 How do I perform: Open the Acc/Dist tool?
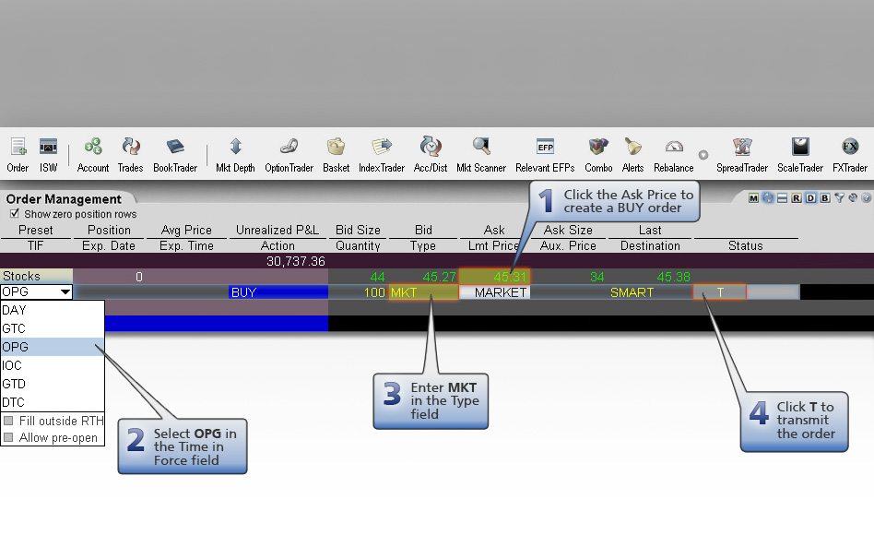431,155
